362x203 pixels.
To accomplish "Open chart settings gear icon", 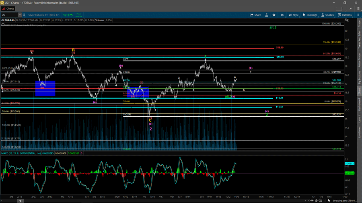I will click(x=274, y=15).
